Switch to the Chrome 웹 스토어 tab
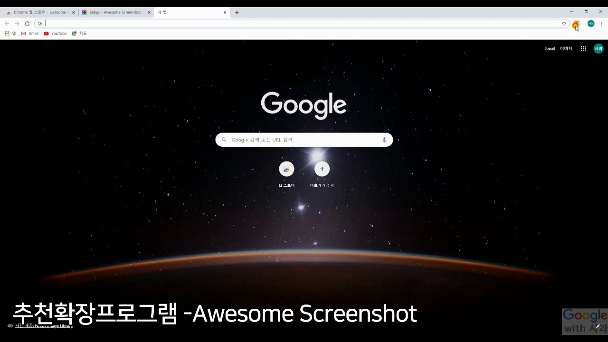This screenshot has height=342, width=608. [40, 12]
